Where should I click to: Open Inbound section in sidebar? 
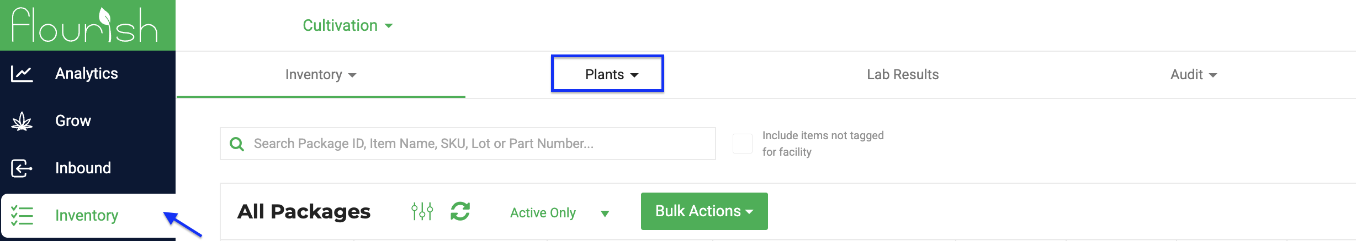click(x=83, y=168)
